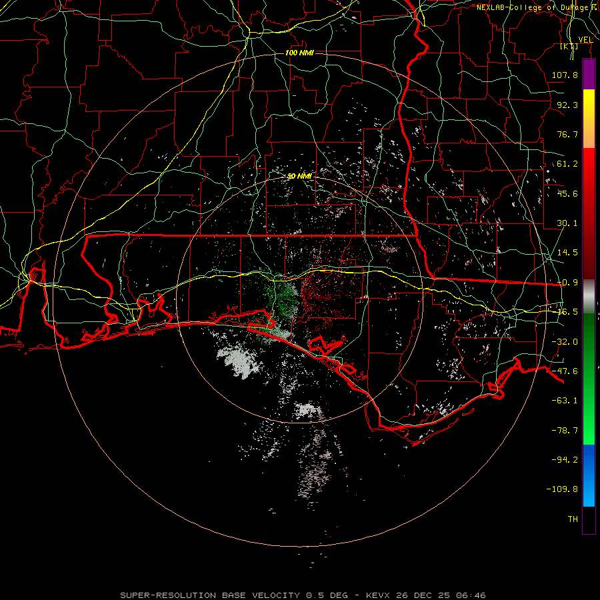
Task: Click the blue segment of the color bar
Action: click(589, 475)
